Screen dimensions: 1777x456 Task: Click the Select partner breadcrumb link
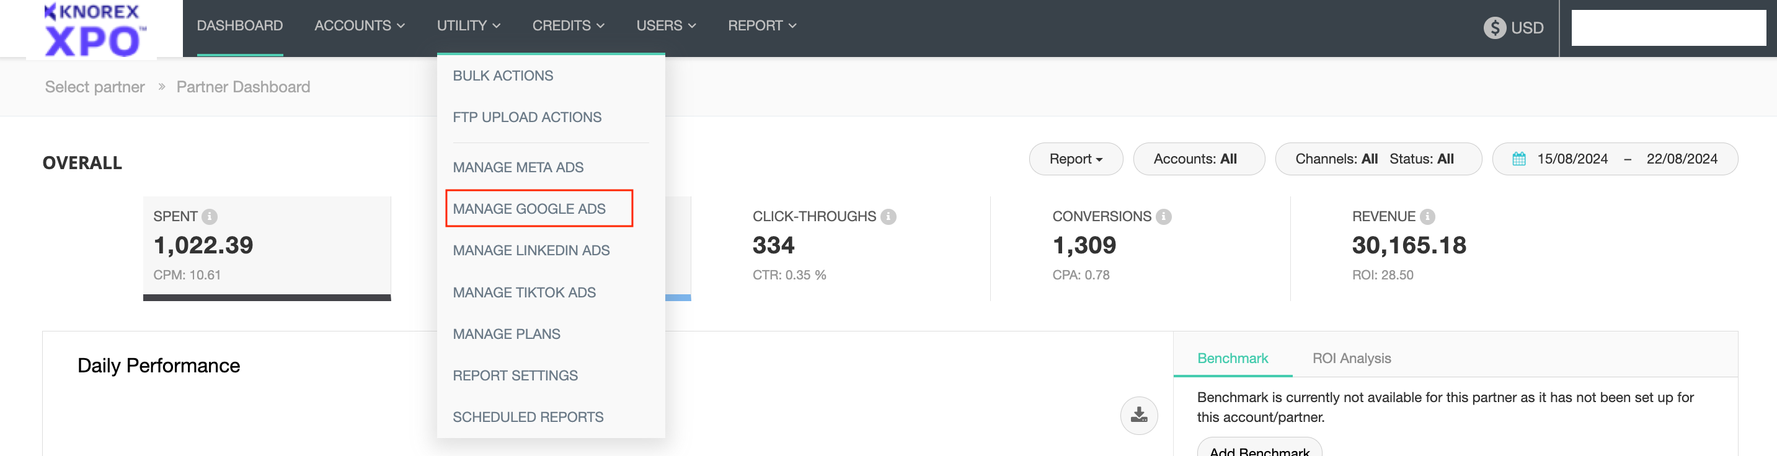tap(94, 87)
